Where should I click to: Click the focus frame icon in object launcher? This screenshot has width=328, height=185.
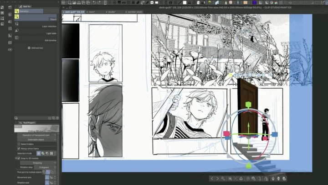(236, 179)
